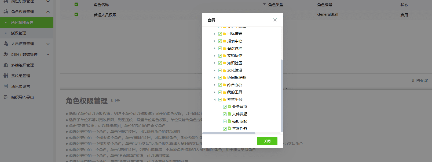Collapse the 签章平台 tree node
Viewport: 432px width, 162px height.
[x=215, y=100]
